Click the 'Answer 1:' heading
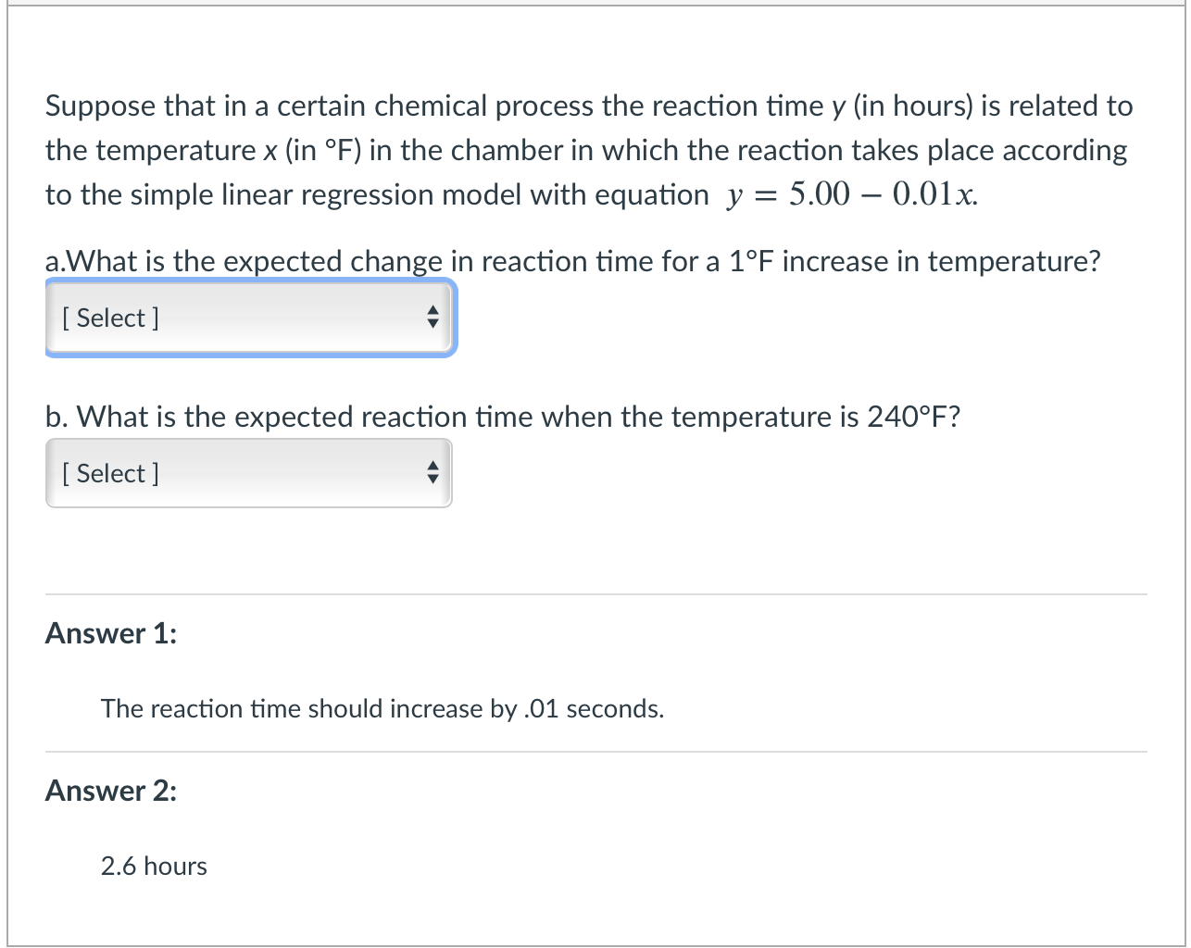The width and height of the screenshot is (1191, 948). pos(111,633)
